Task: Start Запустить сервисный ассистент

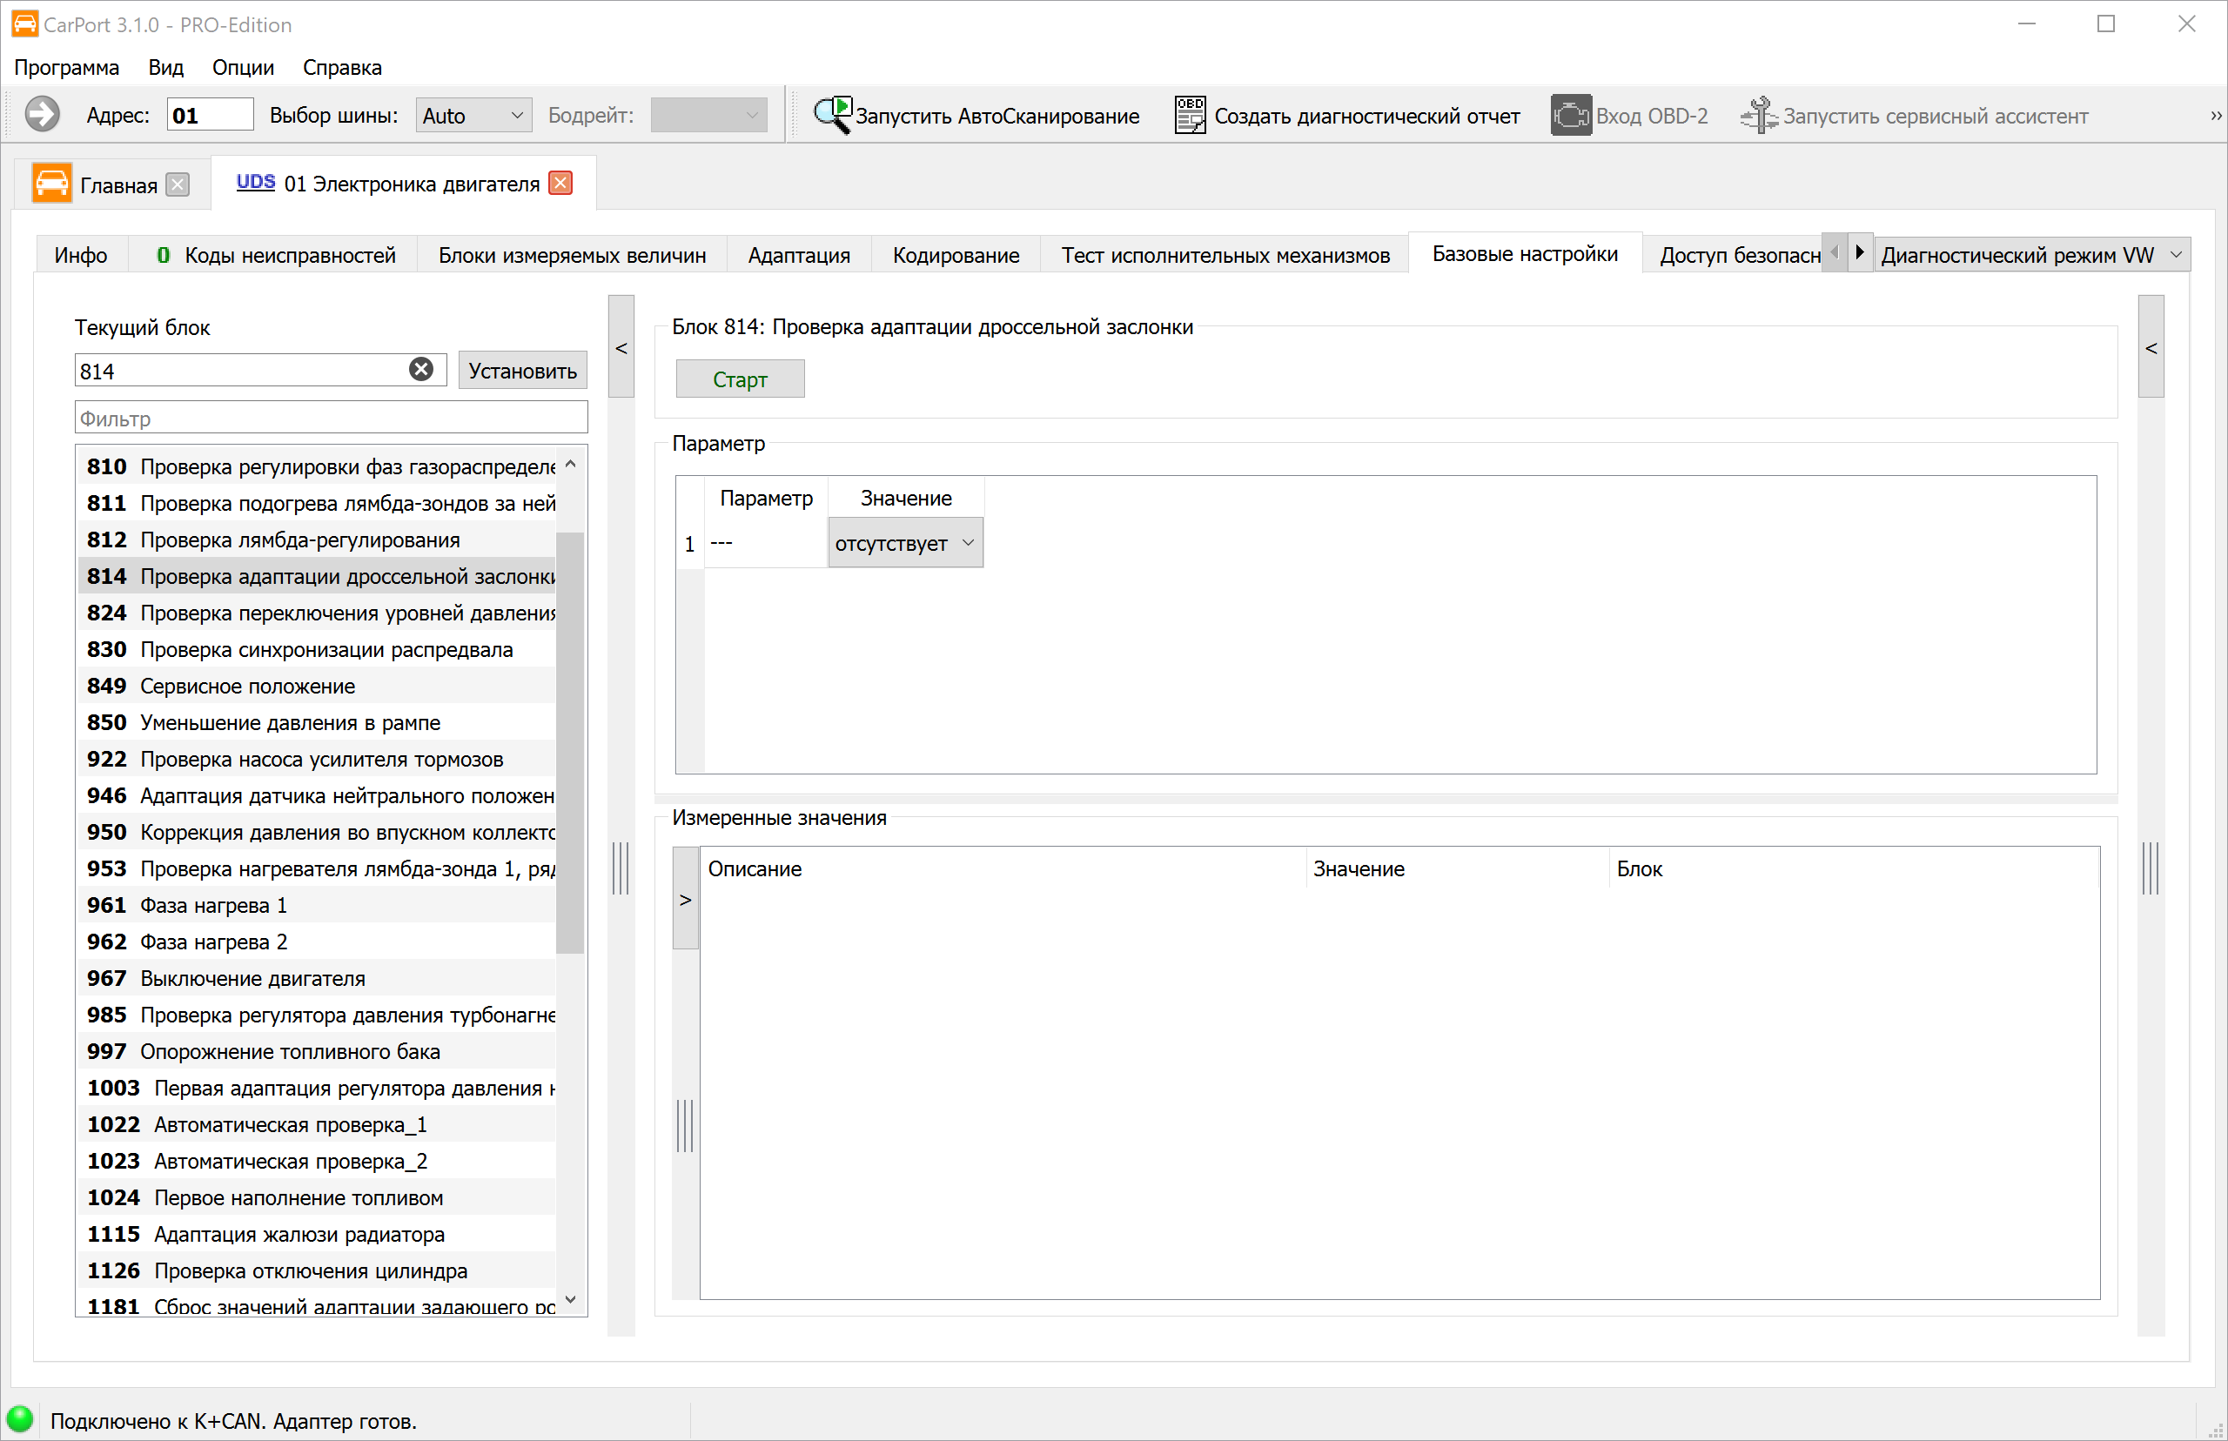Action: (x=1914, y=115)
